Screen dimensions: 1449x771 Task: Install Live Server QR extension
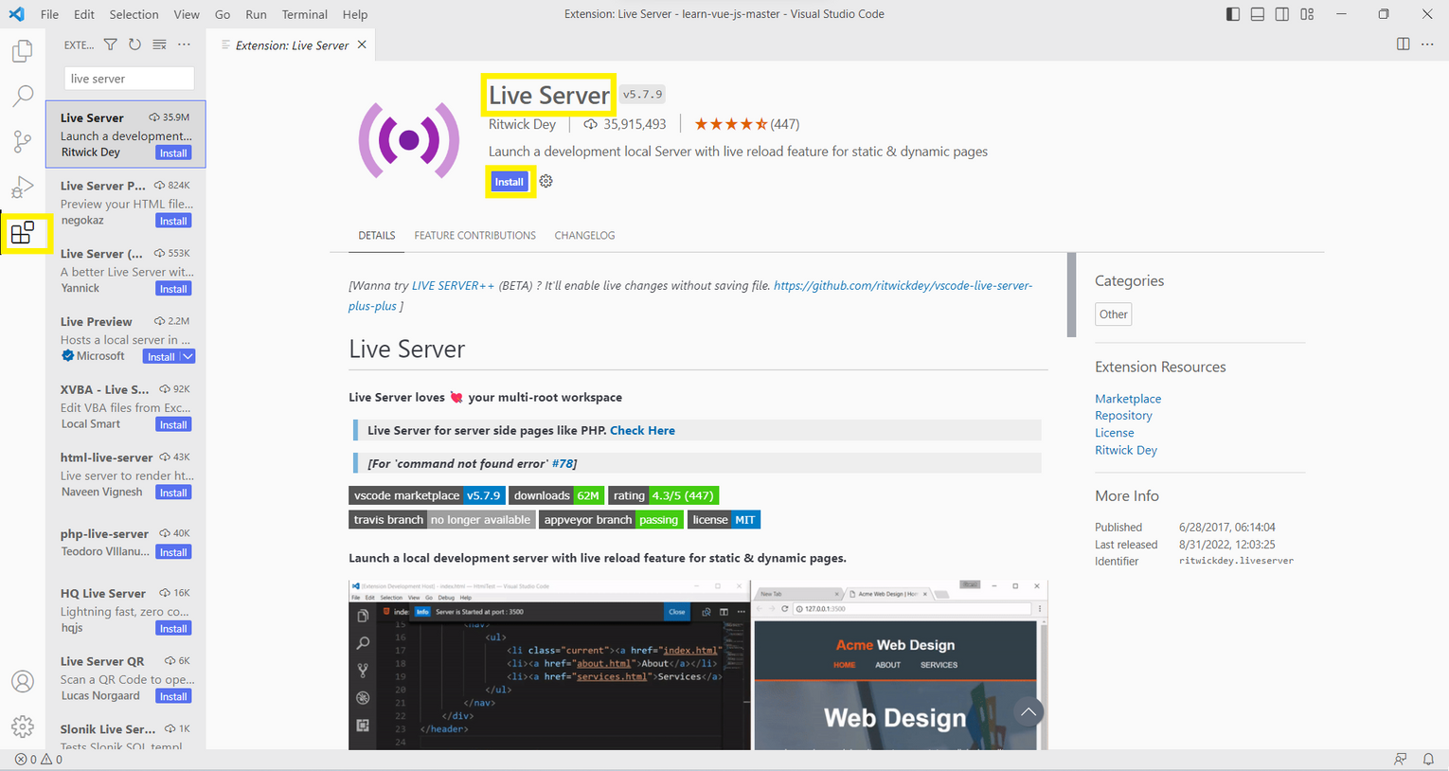click(x=173, y=696)
